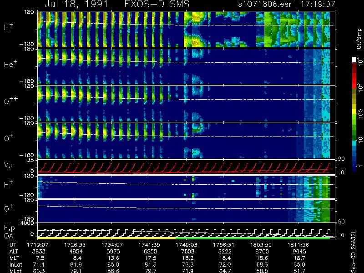
Task: Click UT tick value "1719:07"
Action: tap(37, 245)
